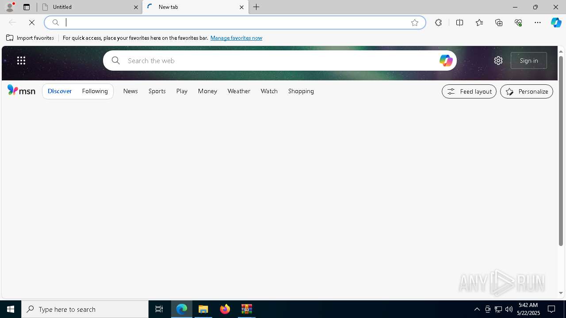Click the page vertical scrollbar thumb
The width and height of the screenshot is (566, 318).
(x=561, y=151)
